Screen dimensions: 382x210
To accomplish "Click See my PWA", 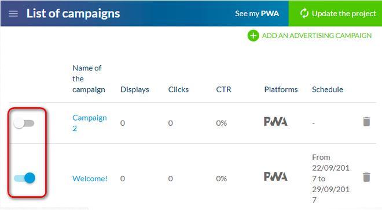I will point(257,14).
